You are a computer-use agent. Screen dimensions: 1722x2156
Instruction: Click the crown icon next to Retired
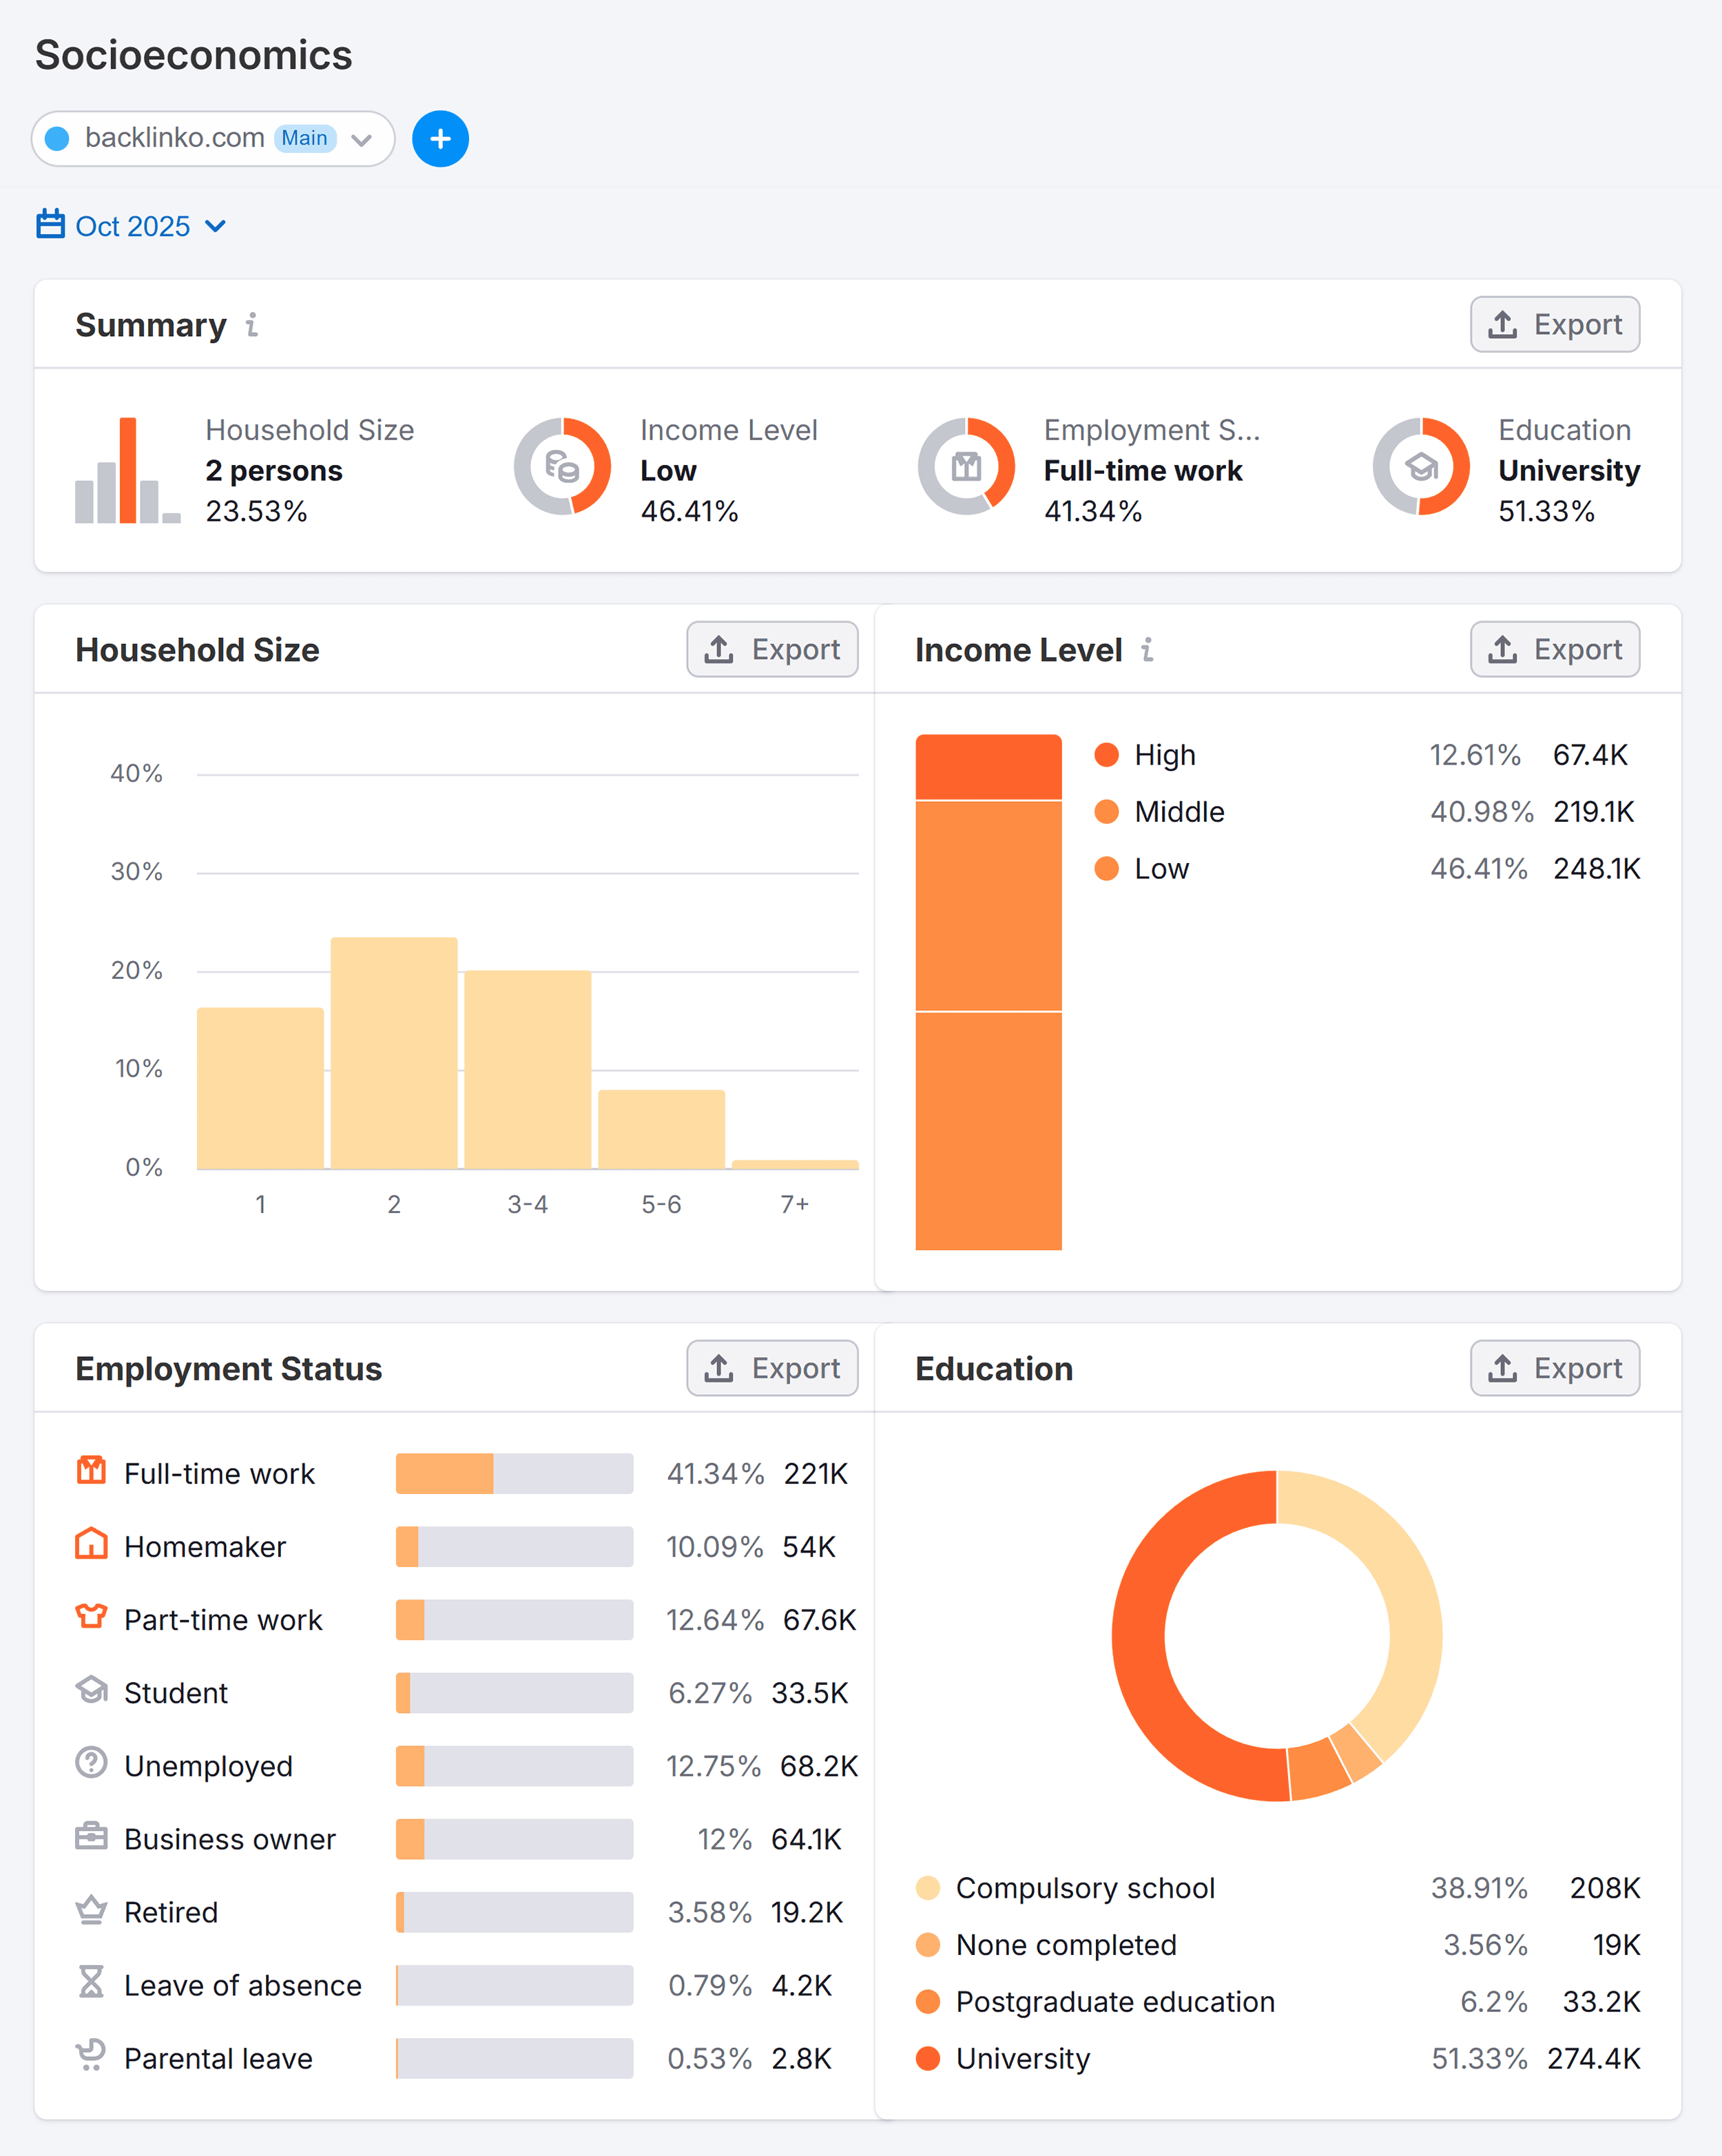pos(91,1911)
